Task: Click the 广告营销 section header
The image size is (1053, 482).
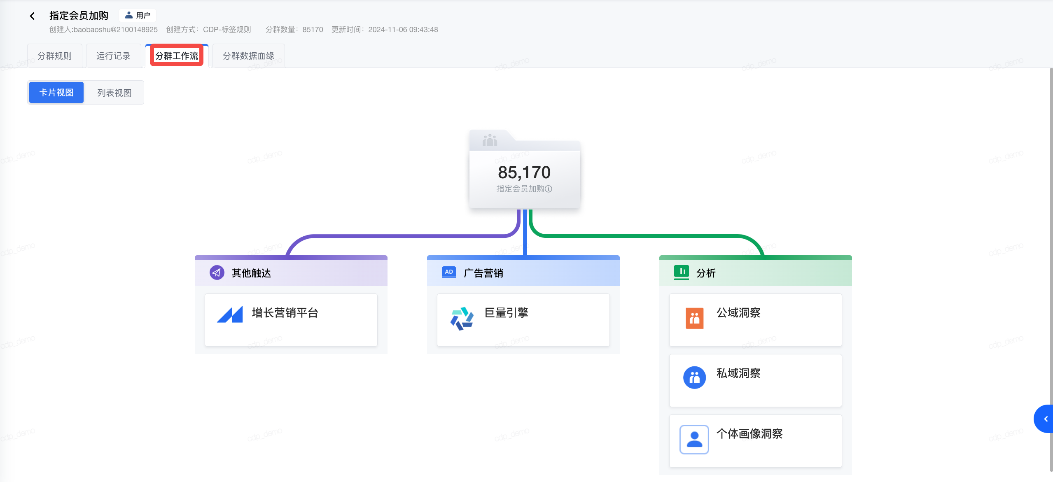Action: pyautogui.click(x=523, y=272)
